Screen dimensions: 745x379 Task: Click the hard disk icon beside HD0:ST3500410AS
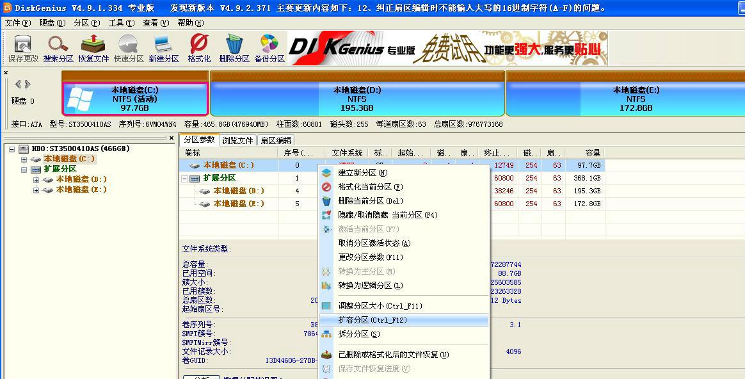pyautogui.click(x=24, y=149)
